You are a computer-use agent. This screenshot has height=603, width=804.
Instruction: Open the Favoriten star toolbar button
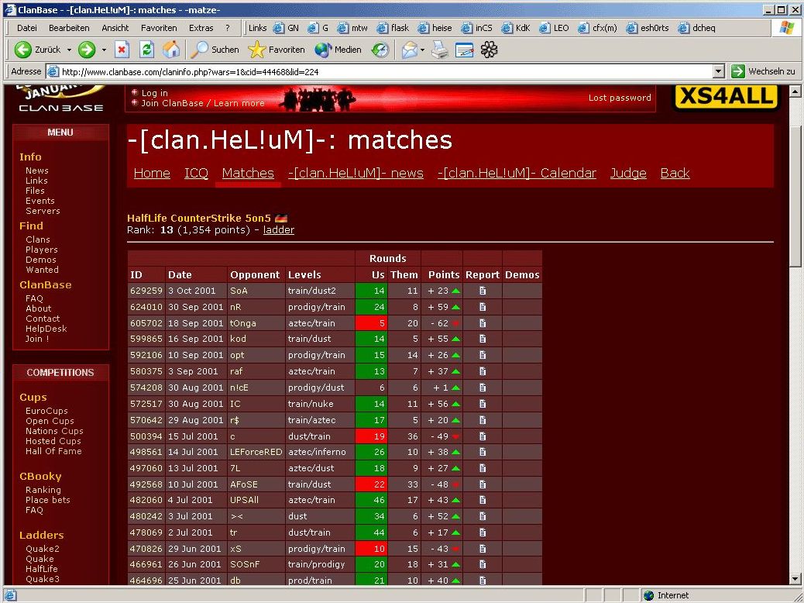277,50
